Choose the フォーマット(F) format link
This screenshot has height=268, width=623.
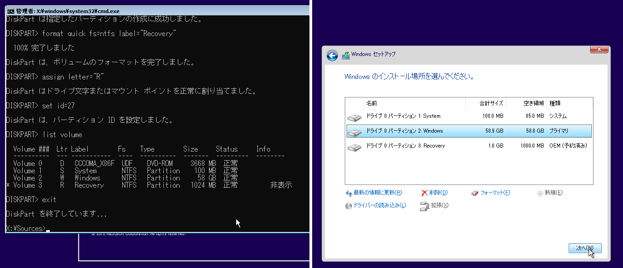pyautogui.click(x=495, y=193)
